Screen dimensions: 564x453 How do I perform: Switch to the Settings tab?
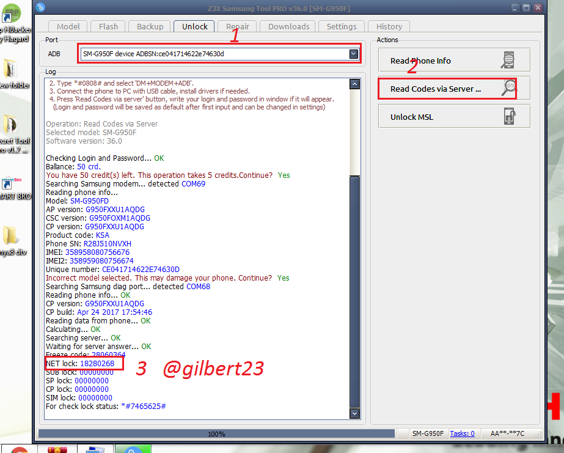pyautogui.click(x=342, y=27)
